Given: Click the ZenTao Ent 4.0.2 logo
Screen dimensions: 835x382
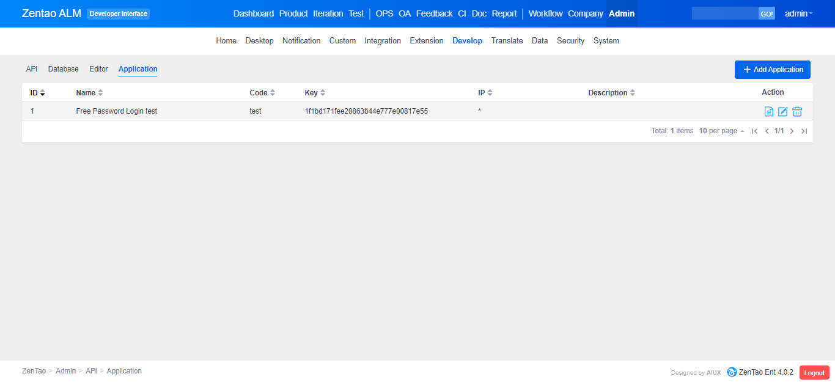Looking at the screenshot, I should 732,372.
